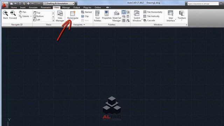This screenshot has width=224, height=126.
Task: Click the Clip viewport button
Action: point(85,16)
